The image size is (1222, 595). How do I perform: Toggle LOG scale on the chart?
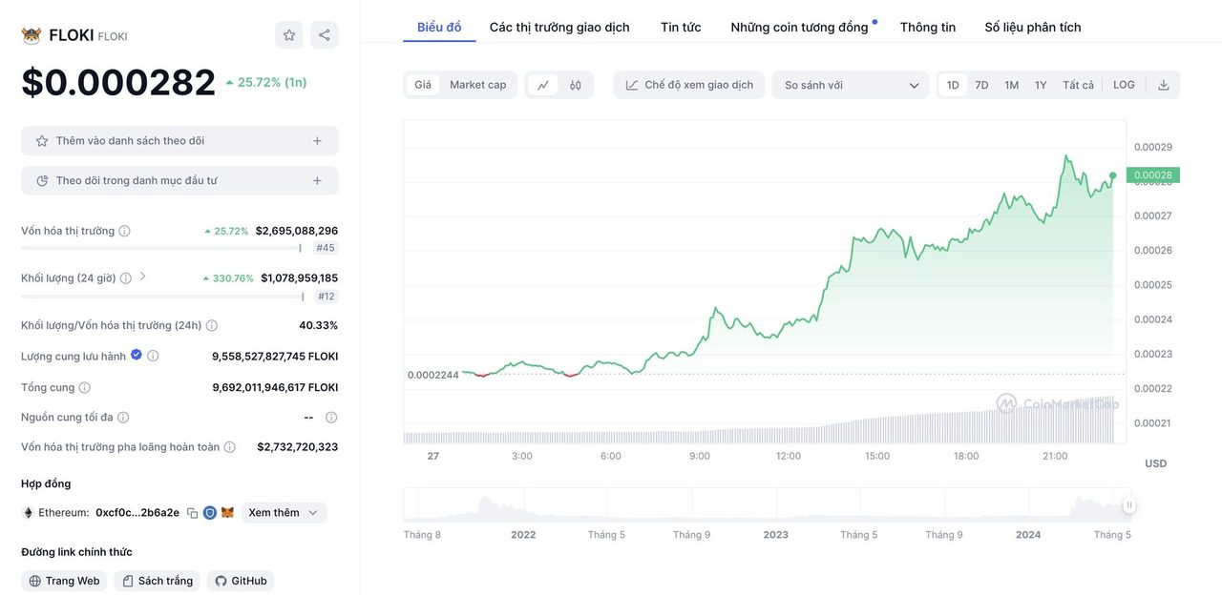tap(1125, 85)
